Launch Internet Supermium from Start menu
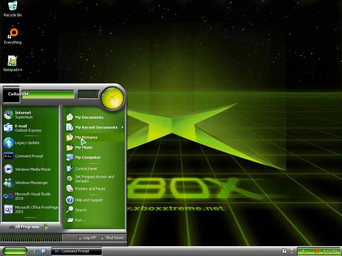Image resolution: width=342 pixels, height=256 pixels. click(30, 115)
